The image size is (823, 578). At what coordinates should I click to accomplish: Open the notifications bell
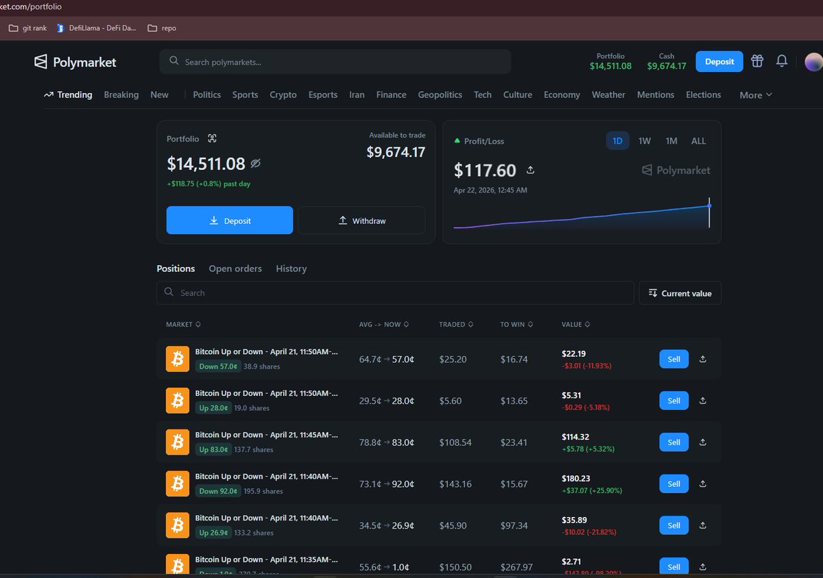click(x=781, y=61)
